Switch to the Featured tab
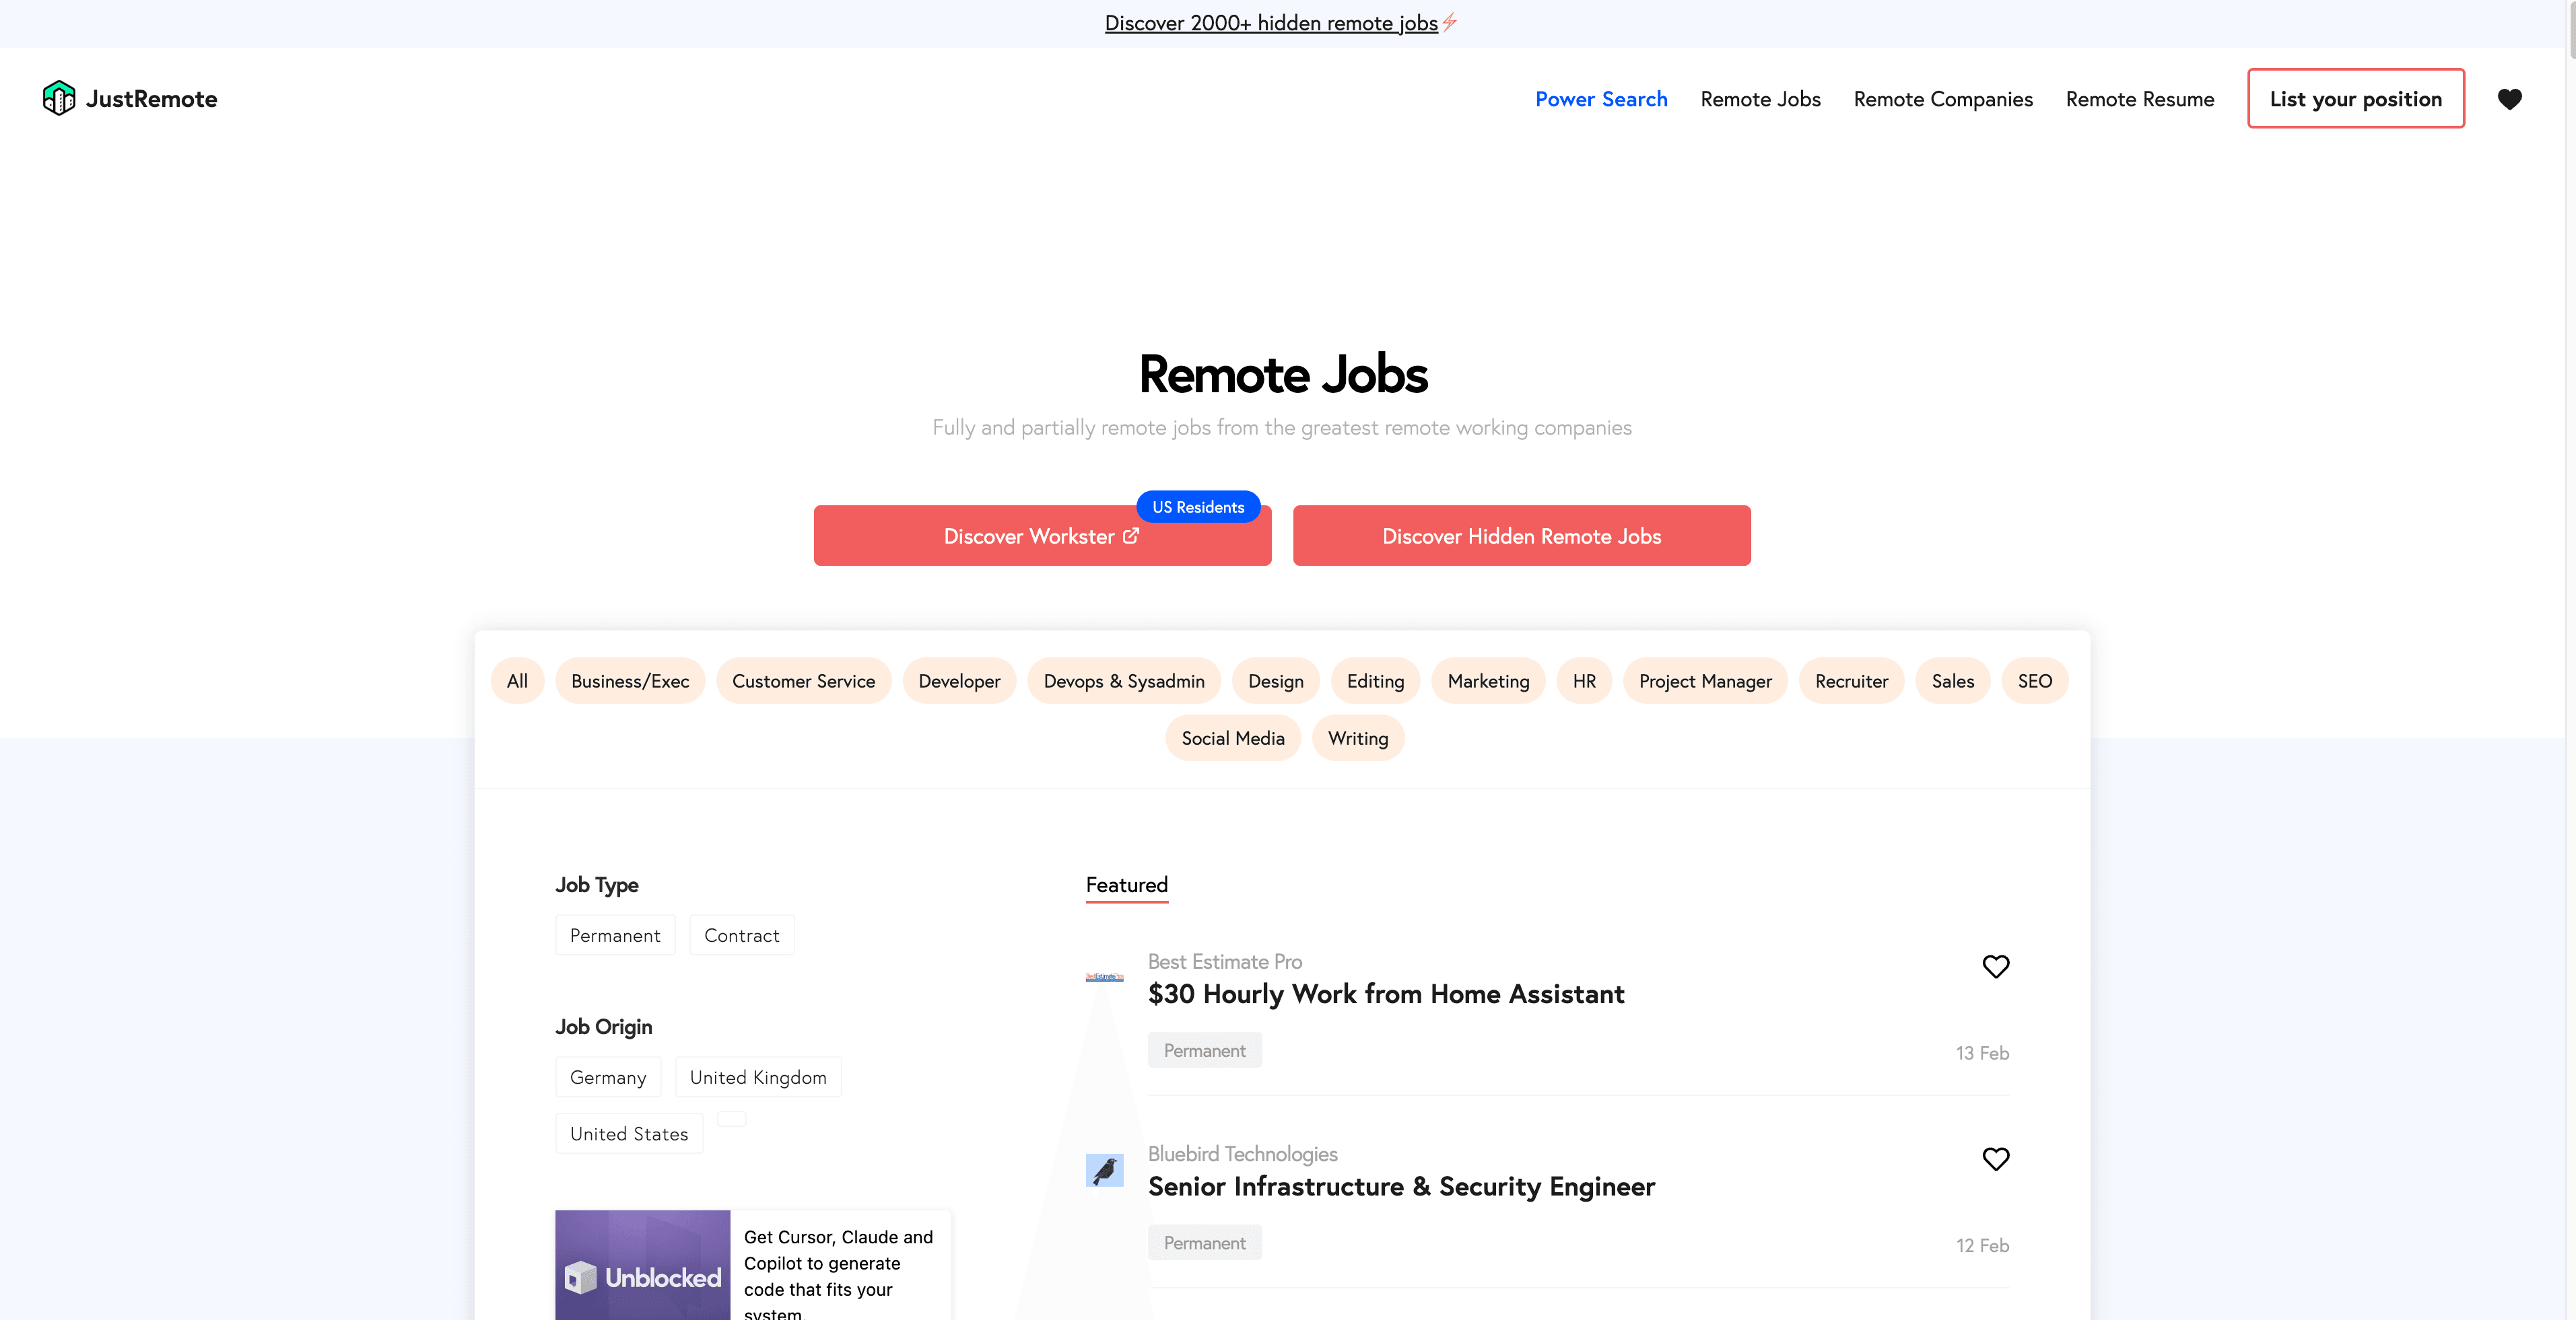 click(1126, 885)
